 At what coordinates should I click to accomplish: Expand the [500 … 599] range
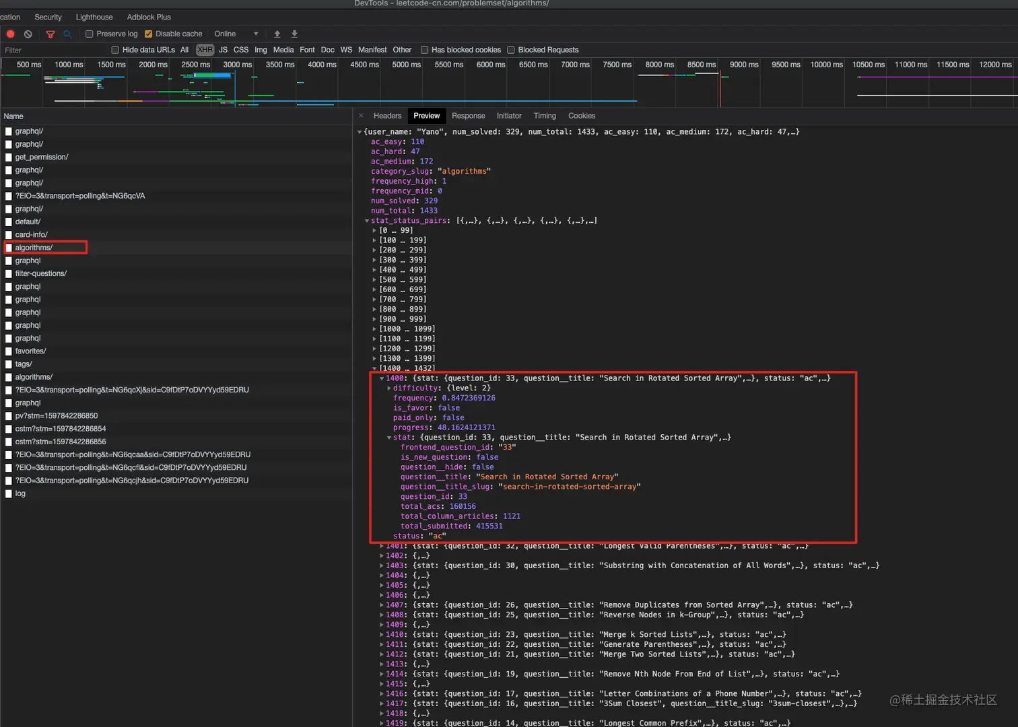click(x=374, y=279)
